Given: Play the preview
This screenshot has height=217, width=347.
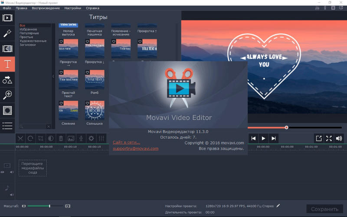Looking at the screenshot, I should point(263,138).
